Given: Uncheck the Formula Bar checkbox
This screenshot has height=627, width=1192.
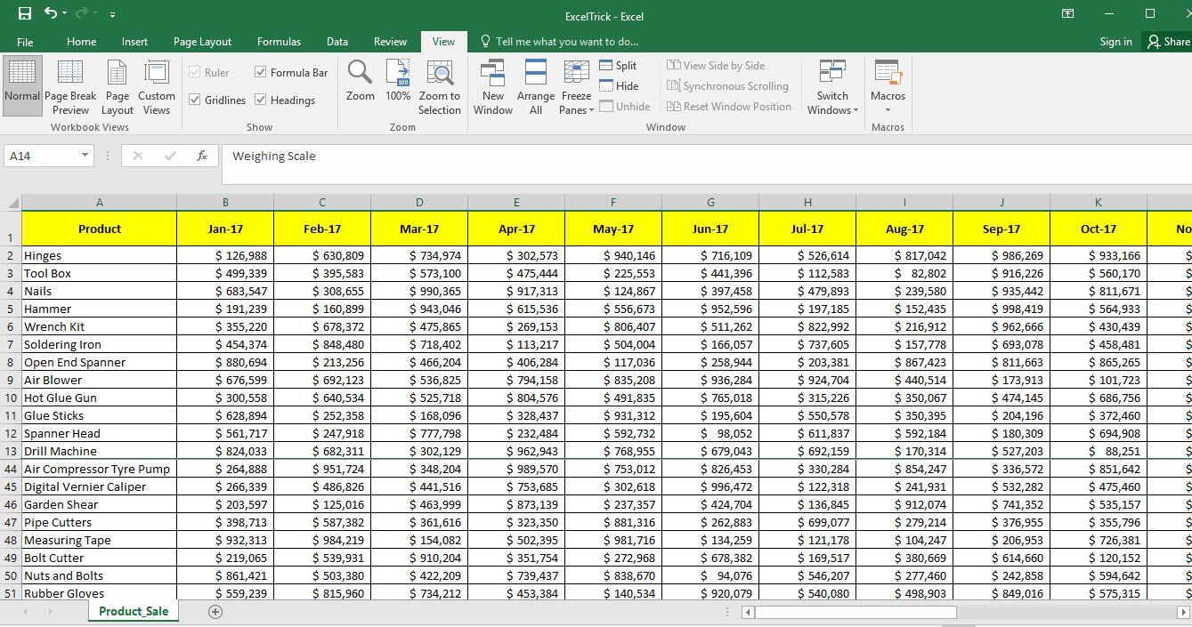Looking at the screenshot, I should tap(261, 73).
